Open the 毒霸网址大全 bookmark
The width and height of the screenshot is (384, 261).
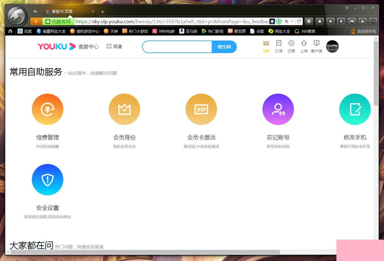pyautogui.click(x=51, y=31)
